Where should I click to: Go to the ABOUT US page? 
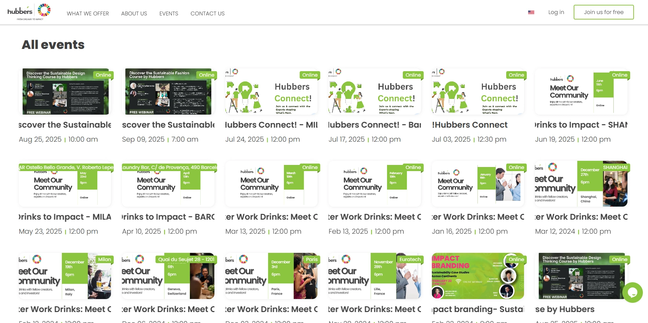134,13
